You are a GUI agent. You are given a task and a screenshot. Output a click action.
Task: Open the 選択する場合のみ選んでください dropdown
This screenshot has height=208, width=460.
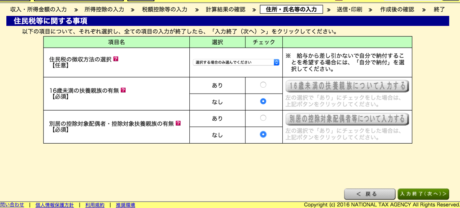click(x=236, y=62)
